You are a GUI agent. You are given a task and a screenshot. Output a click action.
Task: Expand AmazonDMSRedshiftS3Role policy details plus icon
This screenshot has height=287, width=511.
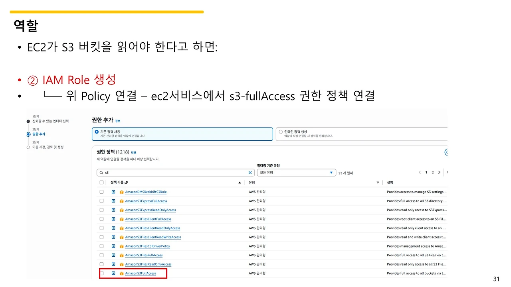pyautogui.click(x=113, y=192)
